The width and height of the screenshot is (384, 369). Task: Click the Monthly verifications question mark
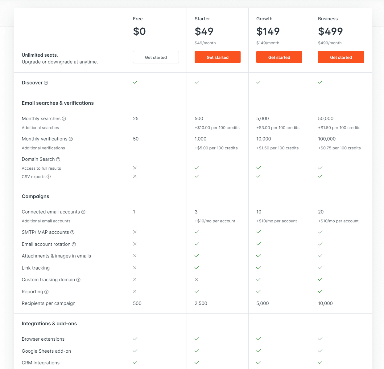(71, 139)
